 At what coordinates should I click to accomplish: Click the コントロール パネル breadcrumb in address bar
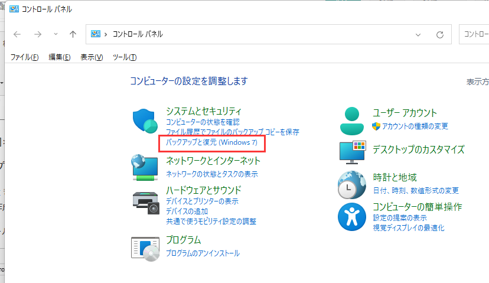pyautogui.click(x=138, y=34)
